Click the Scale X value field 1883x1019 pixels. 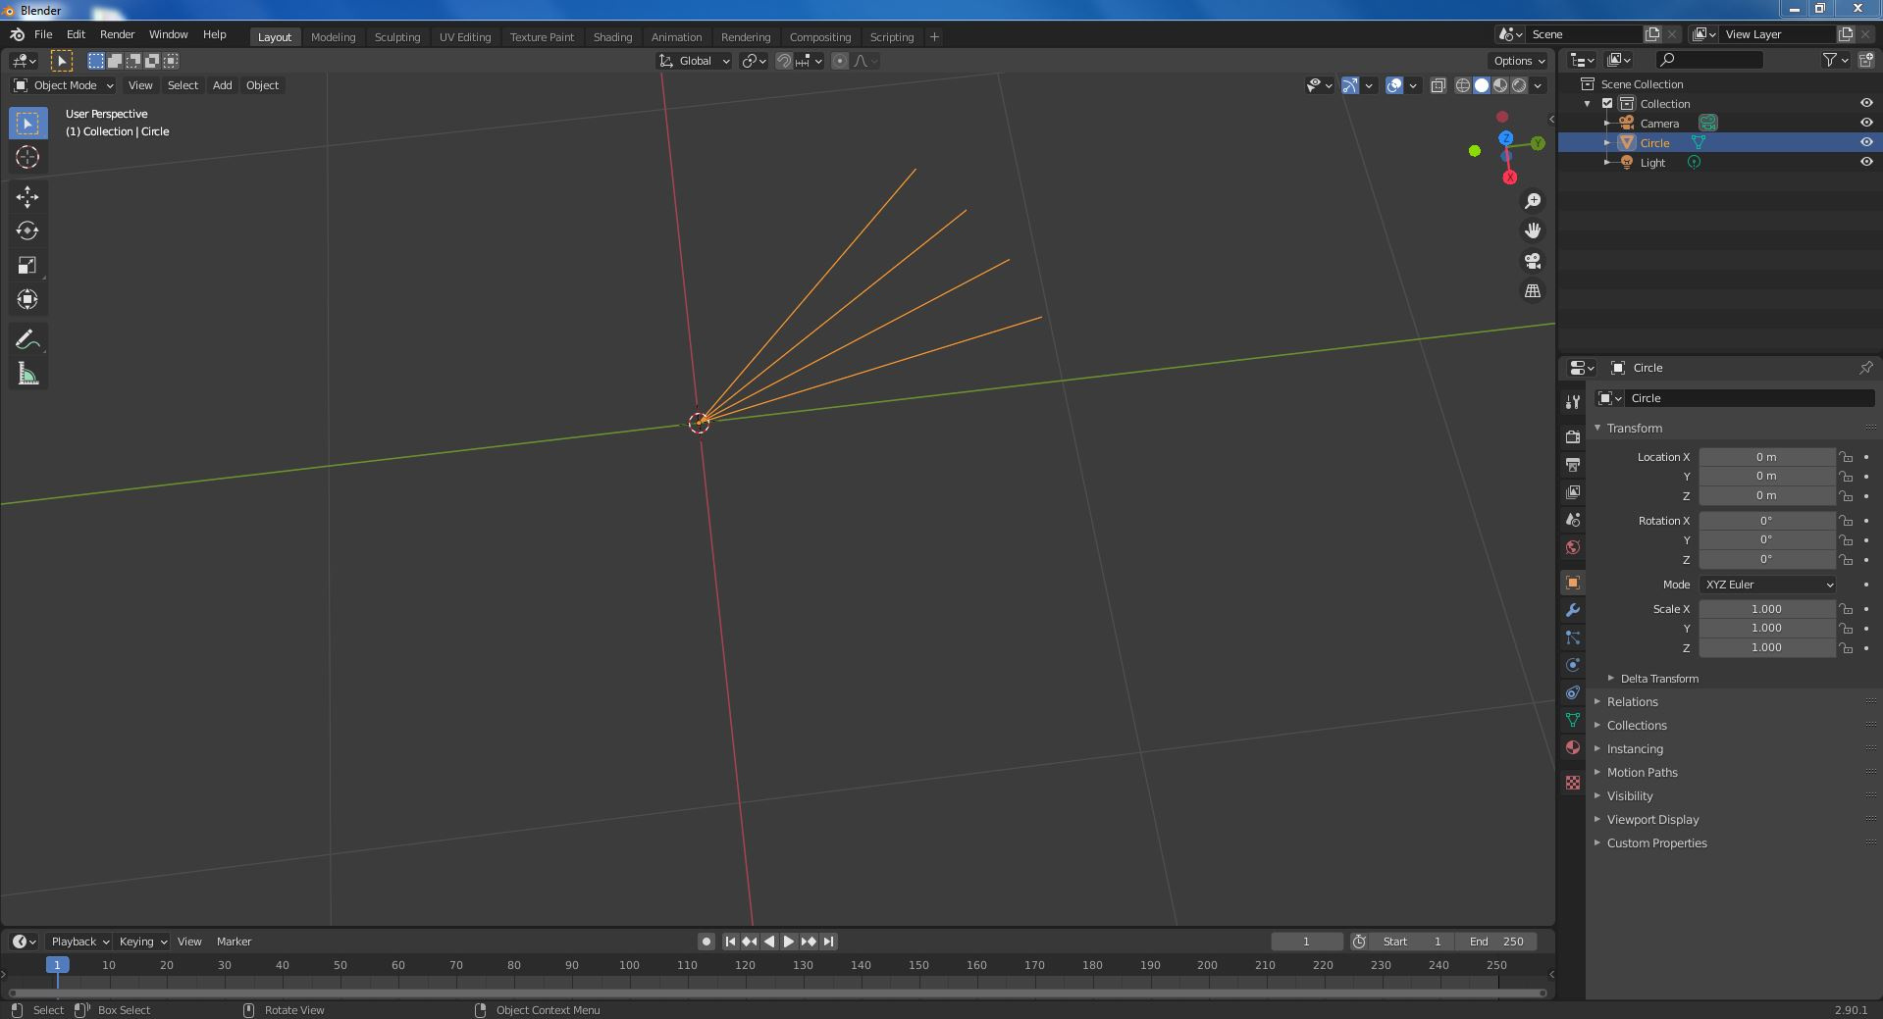1766,609
